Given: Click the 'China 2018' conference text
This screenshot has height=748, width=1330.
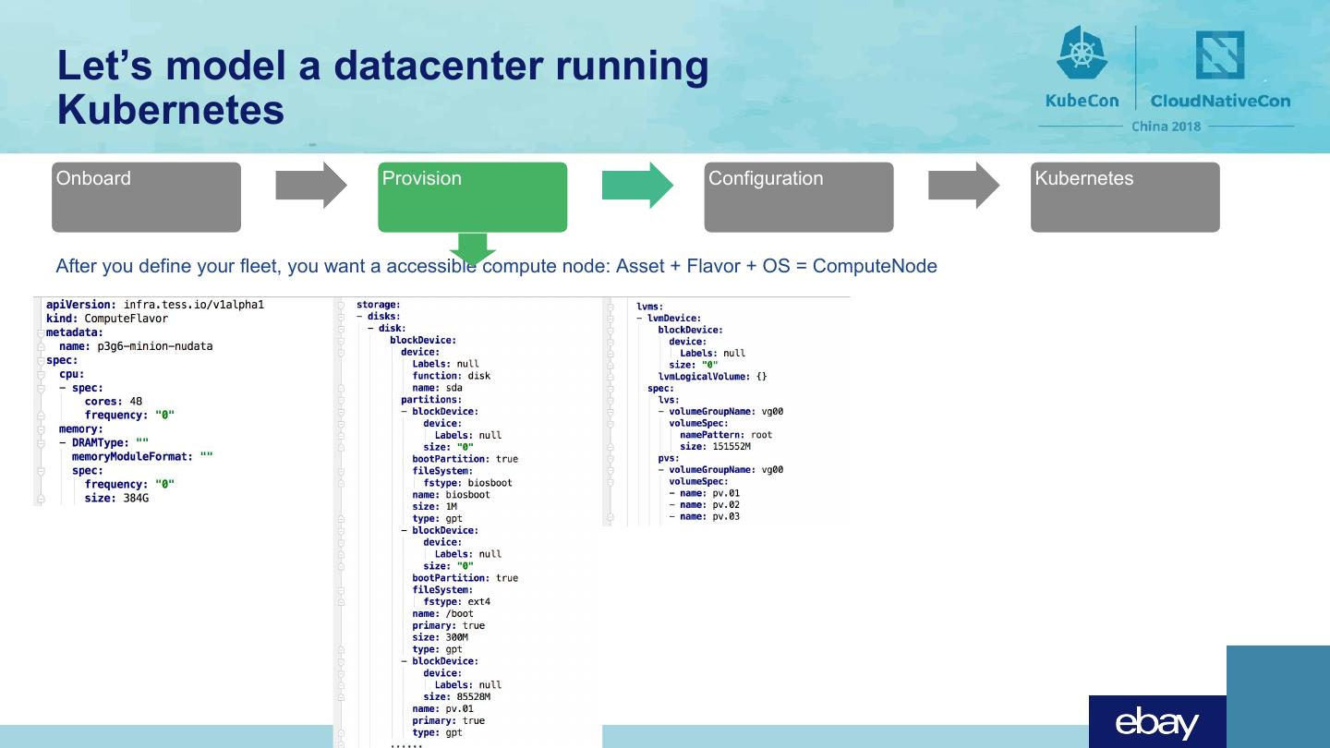Looking at the screenshot, I should [1166, 127].
